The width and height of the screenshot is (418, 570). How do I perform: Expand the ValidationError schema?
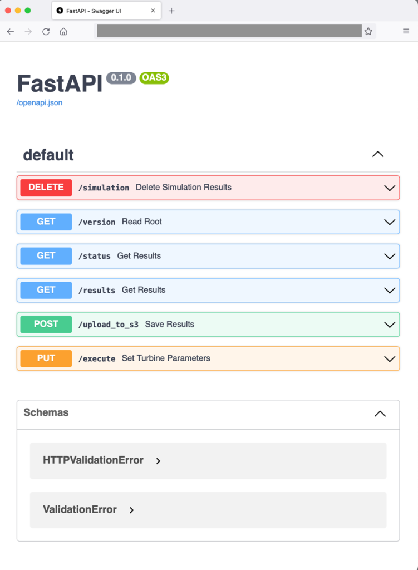pos(132,510)
